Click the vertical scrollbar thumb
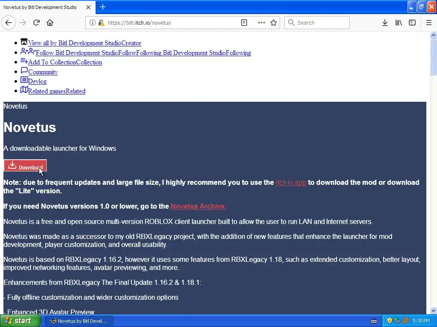Screen dimensions: 437x327 tap(433, 57)
